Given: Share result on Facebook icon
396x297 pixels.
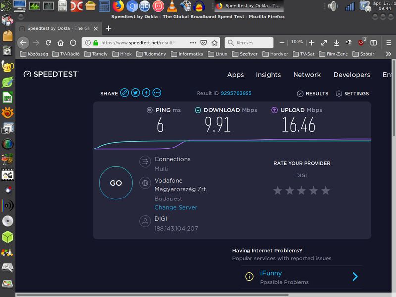Looking at the screenshot, I should (146, 93).
